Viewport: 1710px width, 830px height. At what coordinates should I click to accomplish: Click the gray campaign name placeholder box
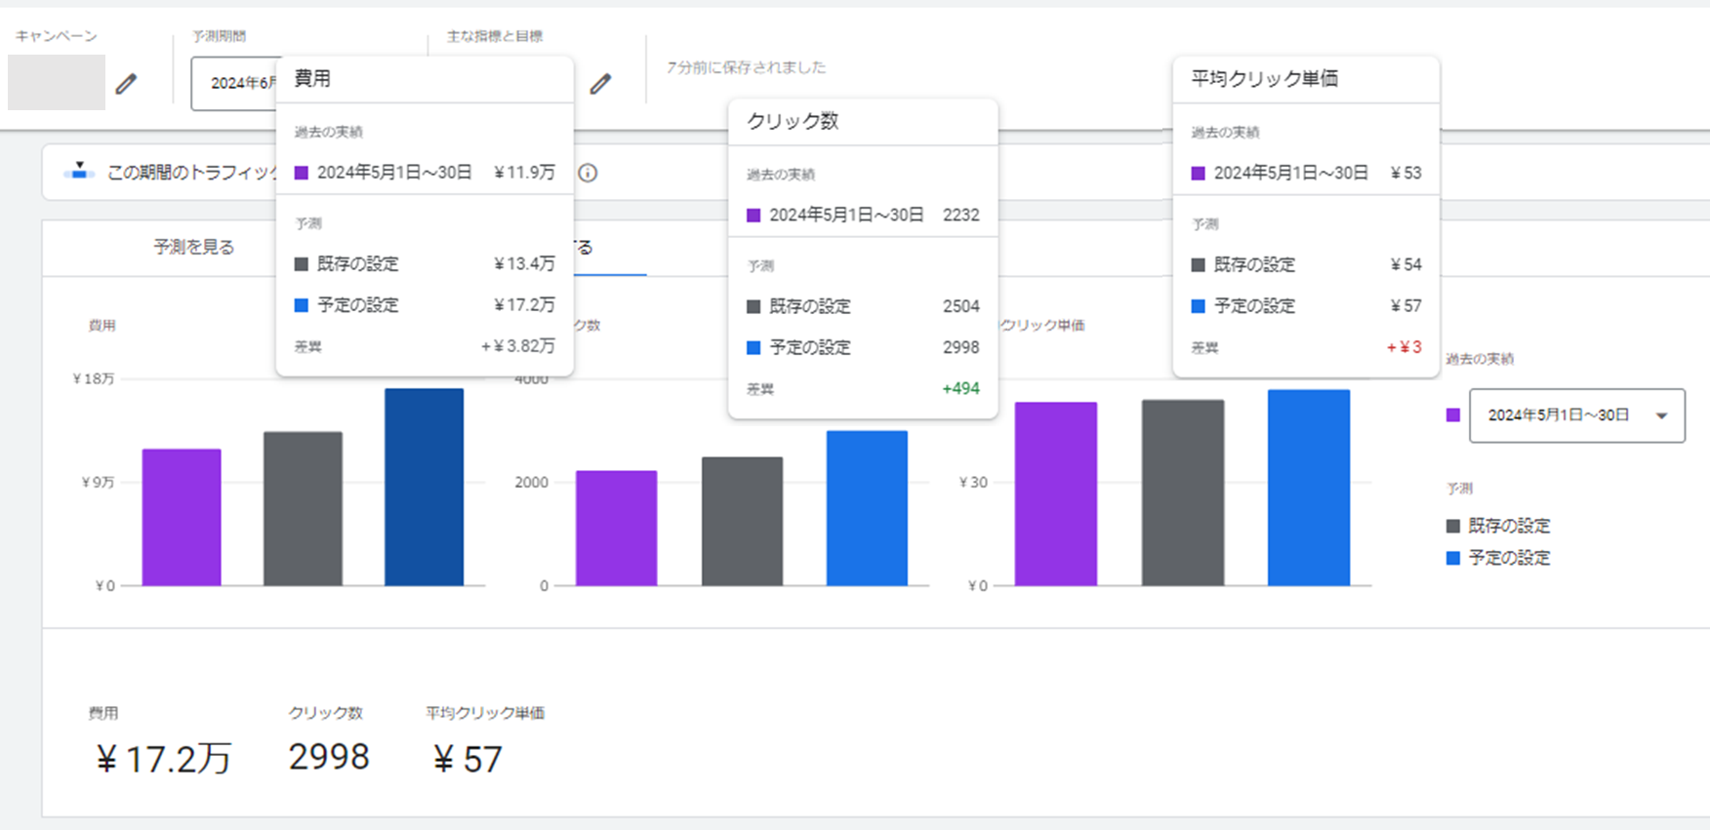[x=57, y=82]
